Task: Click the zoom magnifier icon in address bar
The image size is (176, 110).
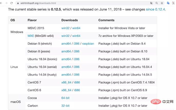Action: (x=157, y=3)
